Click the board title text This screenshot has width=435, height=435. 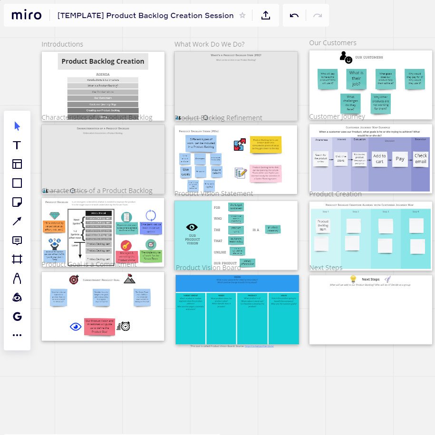coord(145,15)
